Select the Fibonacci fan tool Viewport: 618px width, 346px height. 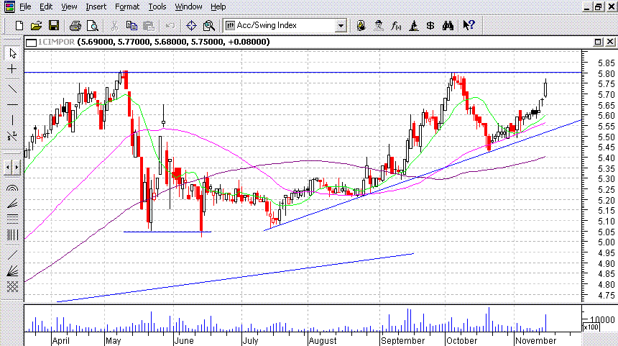(x=13, y=204)
